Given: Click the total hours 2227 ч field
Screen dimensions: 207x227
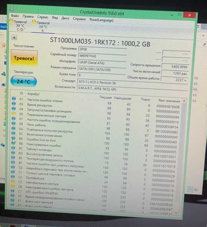Looking at the screenshot, I should 174,80.
